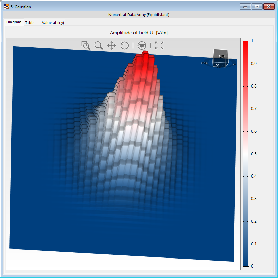Click the left rotation arrow beside orientation cube
Image resolution: width=278 pixels, height=278 pixels.
[205, 63]
